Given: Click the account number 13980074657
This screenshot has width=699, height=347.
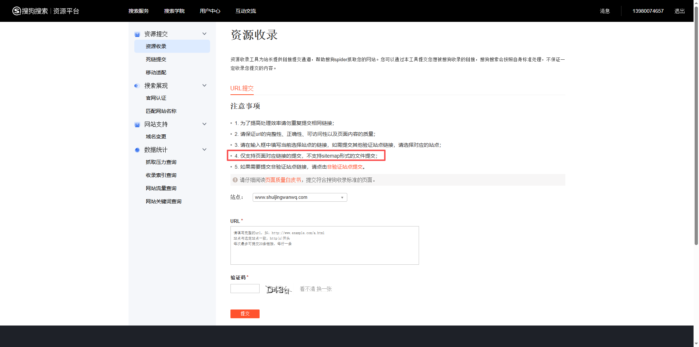Looking at the screenshot, I should (x=648, y=11).
